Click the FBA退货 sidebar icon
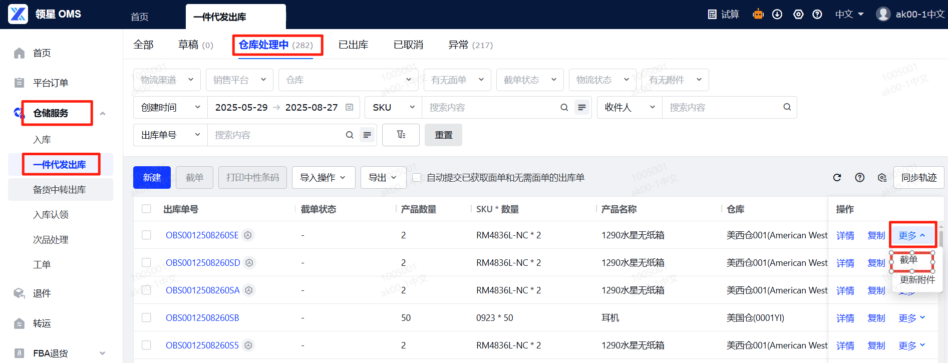The height and width of the screenshot is (363, 948). tap(20, 353)
